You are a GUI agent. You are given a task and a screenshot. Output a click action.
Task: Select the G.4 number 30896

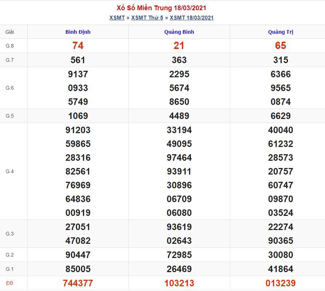coord(179,185)
